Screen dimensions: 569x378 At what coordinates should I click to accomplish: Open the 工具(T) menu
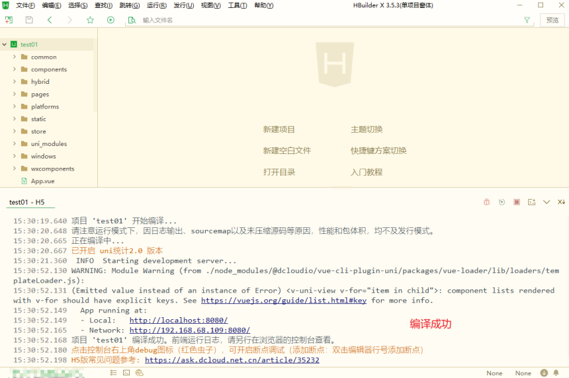click(238, 5)
